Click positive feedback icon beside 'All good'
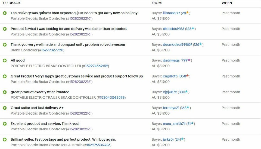Viewport: 261px width, 149px height. [x=5, y=60]
